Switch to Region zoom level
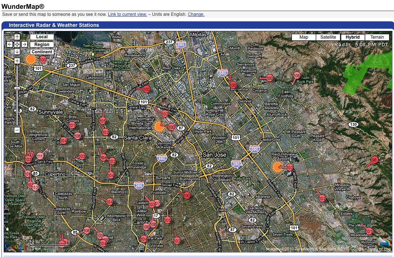This screenshot has width=394, height=257. pos(42,45)
